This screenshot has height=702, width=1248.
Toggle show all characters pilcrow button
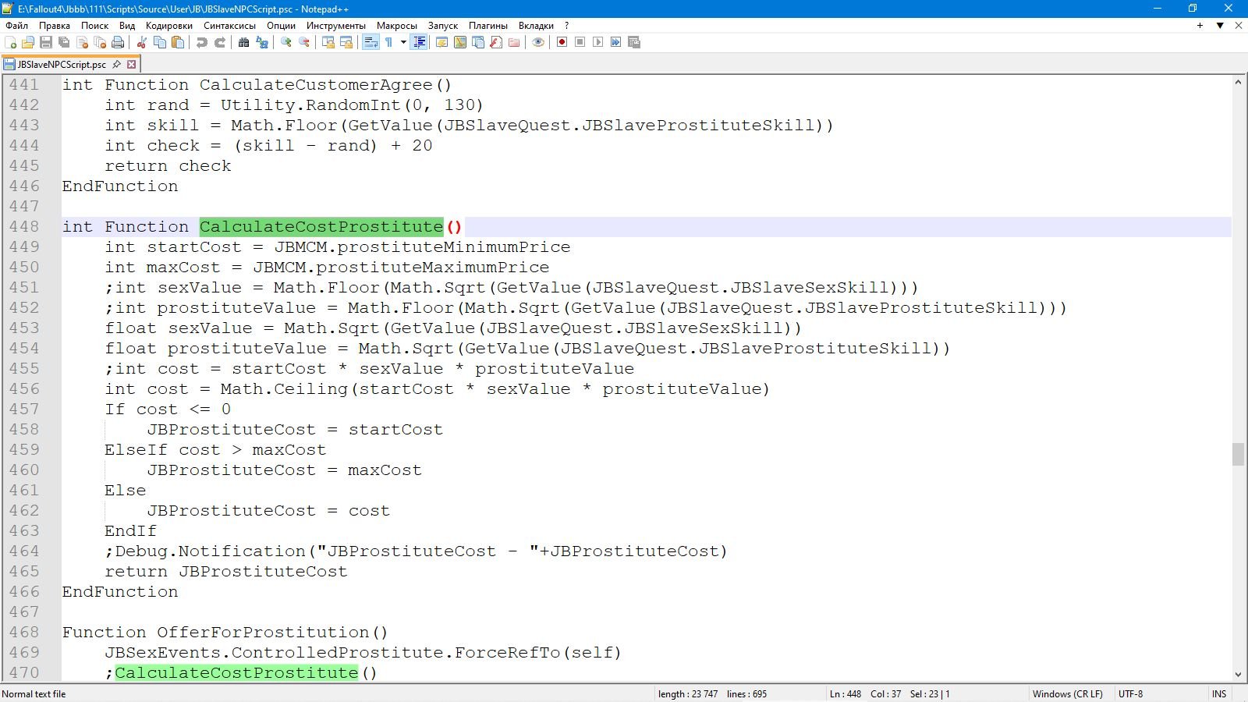click(x=388, y=42)
